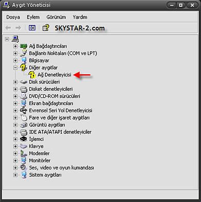The width and height of the screenshot is (201, 202).
Task: Select the Ağ Denetleyicisi device entry
Action: tap(54, 75)
